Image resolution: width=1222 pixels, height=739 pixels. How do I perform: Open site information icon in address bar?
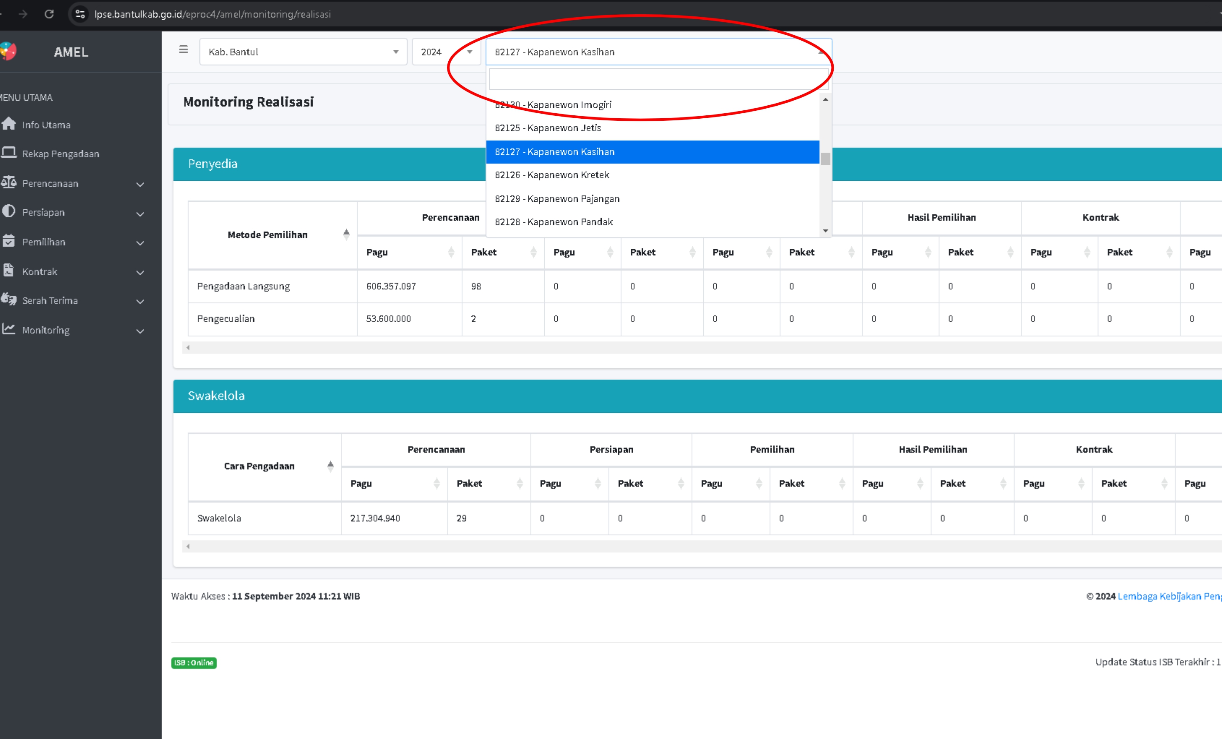pyautogui.click(x=80, y=14)
